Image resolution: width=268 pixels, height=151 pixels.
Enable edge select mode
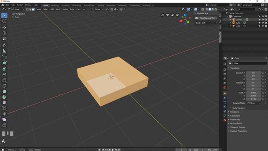(x=30, y=9)
